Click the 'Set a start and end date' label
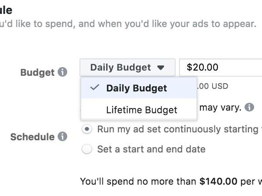The width and height of the screenshot is (262, 196). pos(151,149)
